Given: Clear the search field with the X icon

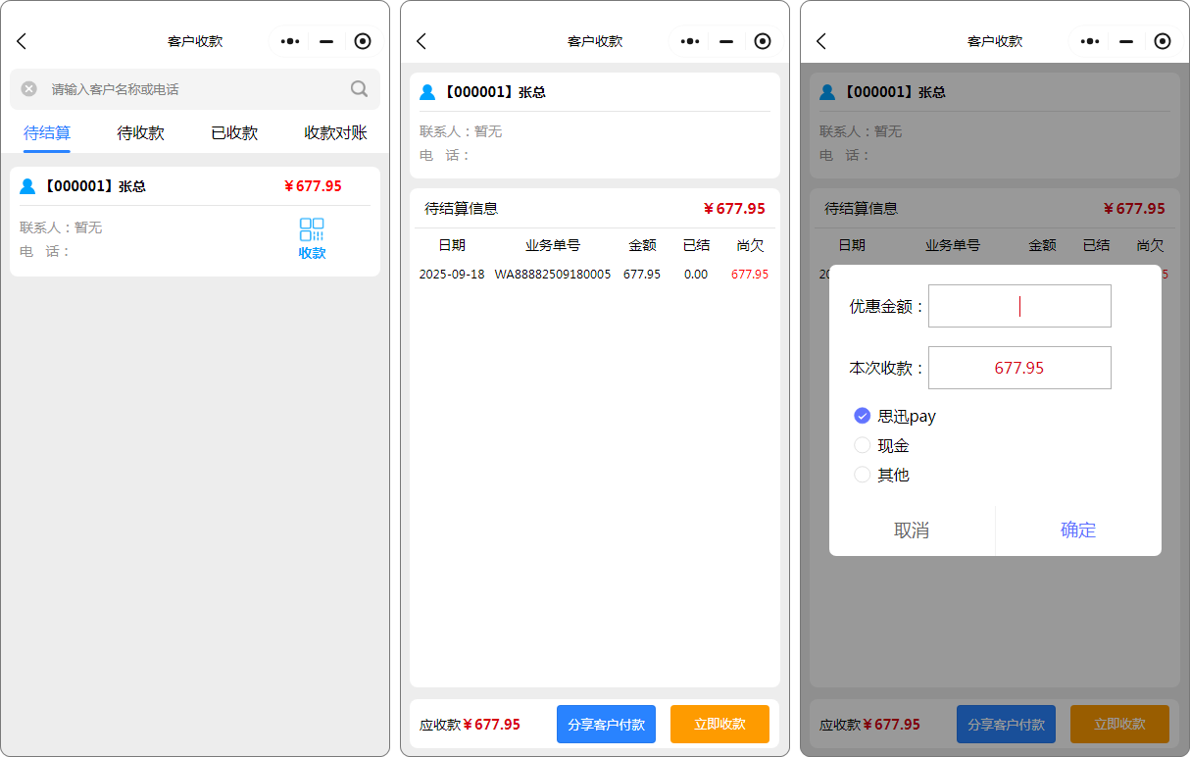Looking at the screenshot, I should coord(29,89).
